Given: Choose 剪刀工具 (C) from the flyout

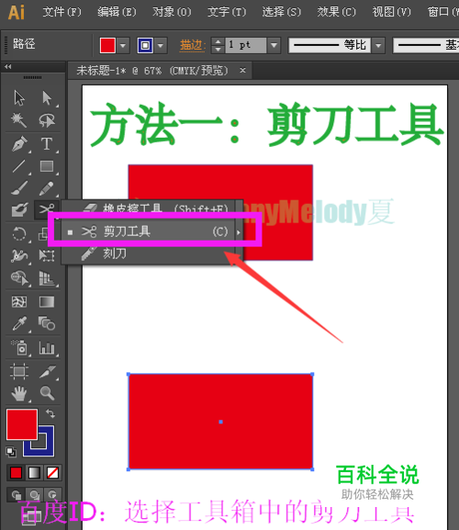Looking at the screenshot, I should tap(149, 231).
